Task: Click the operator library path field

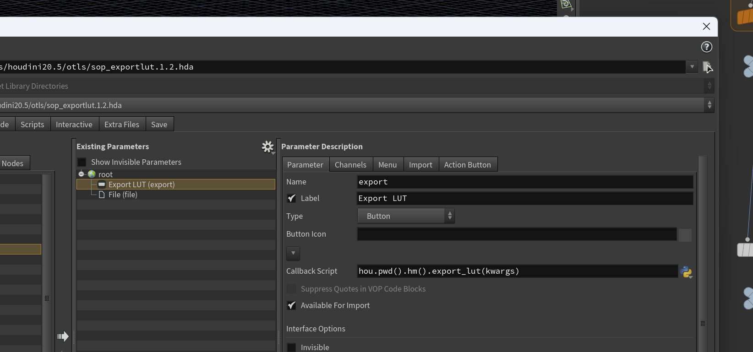Action: point(343,67)
